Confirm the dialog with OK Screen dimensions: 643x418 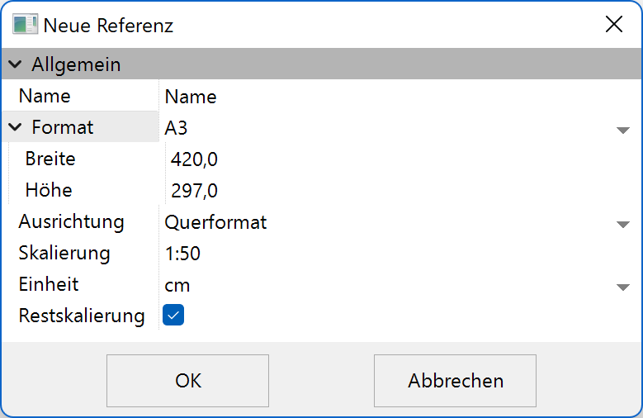[x=187, y=381]
